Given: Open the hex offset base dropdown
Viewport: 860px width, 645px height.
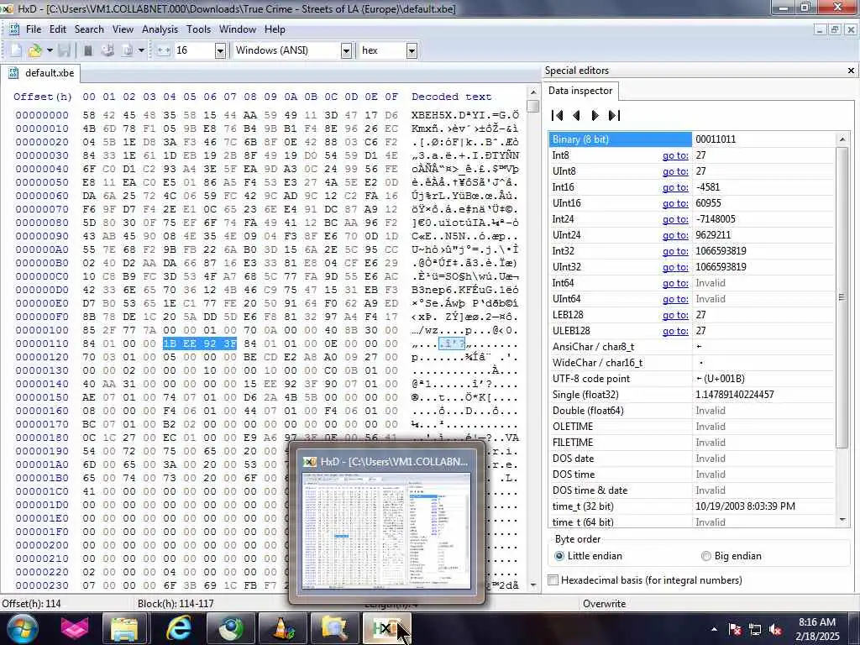Looking at the screenshot, I should 412,50.
